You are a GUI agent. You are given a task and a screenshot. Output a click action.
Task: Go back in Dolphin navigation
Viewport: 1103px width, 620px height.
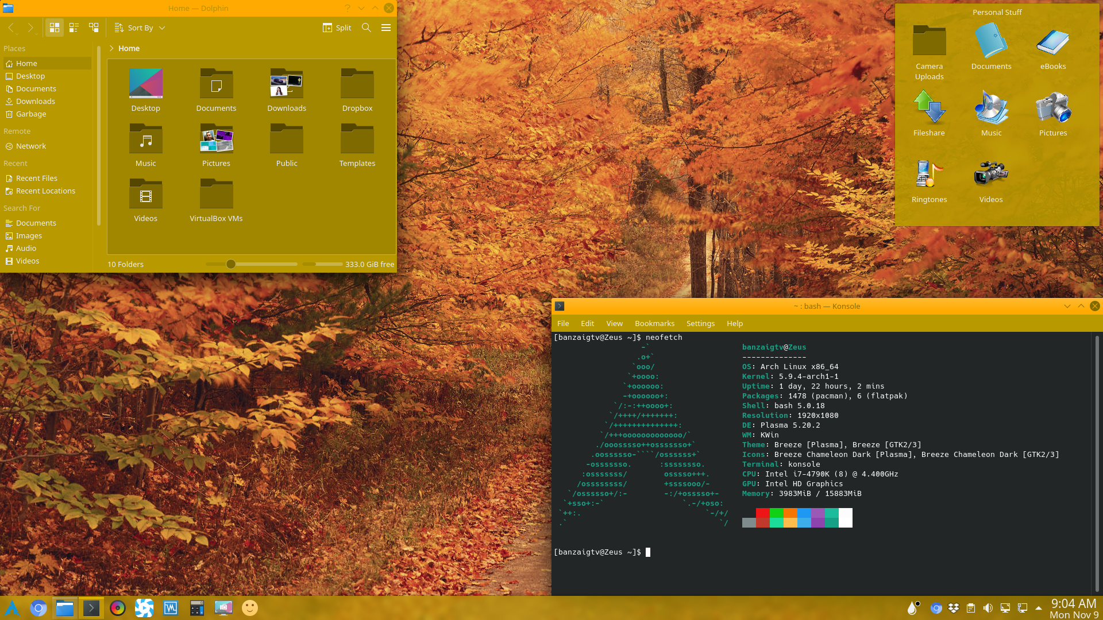click(x=11, y=28)
